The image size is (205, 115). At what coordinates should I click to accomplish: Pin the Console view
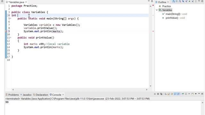pyautogui.click(x=183, y=94)
